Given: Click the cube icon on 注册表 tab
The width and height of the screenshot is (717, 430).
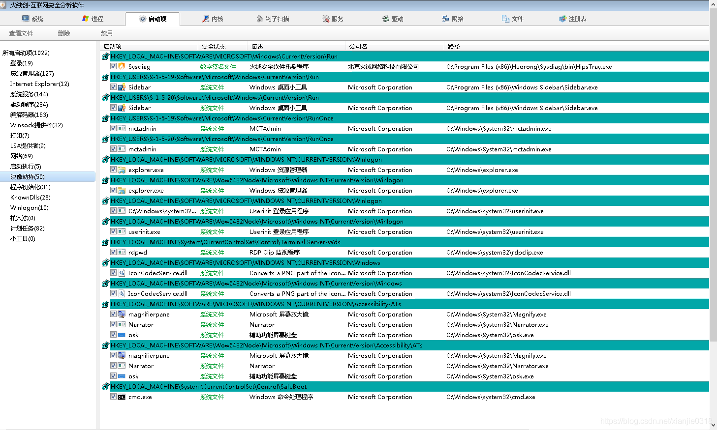Looking at the screenshot, I should [x=562, y=19].
